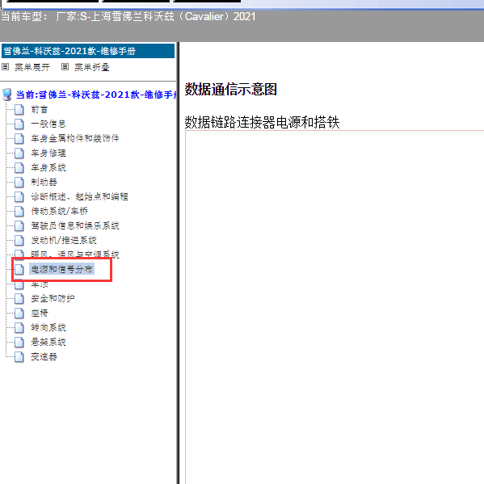Image resolution: width=484 pixels, height=484 pixels.
Task: Click the 菜单展开 expand-all icon
Action: pos(5,67)
